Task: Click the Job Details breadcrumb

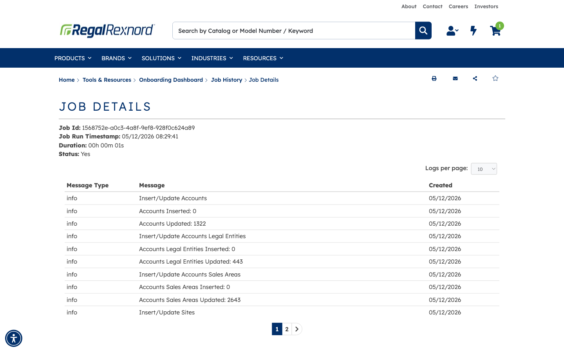Action: click(x=264, y=80)
